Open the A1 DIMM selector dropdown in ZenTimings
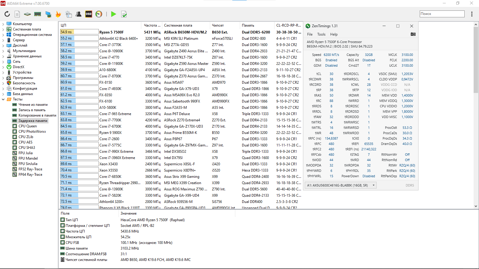Viewport: 479px width, 269px height. click(x=341, y=185)
